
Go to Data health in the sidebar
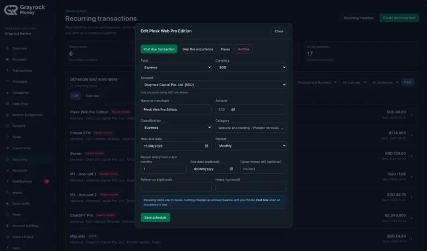pyautogui.click(x=21, y=204)
